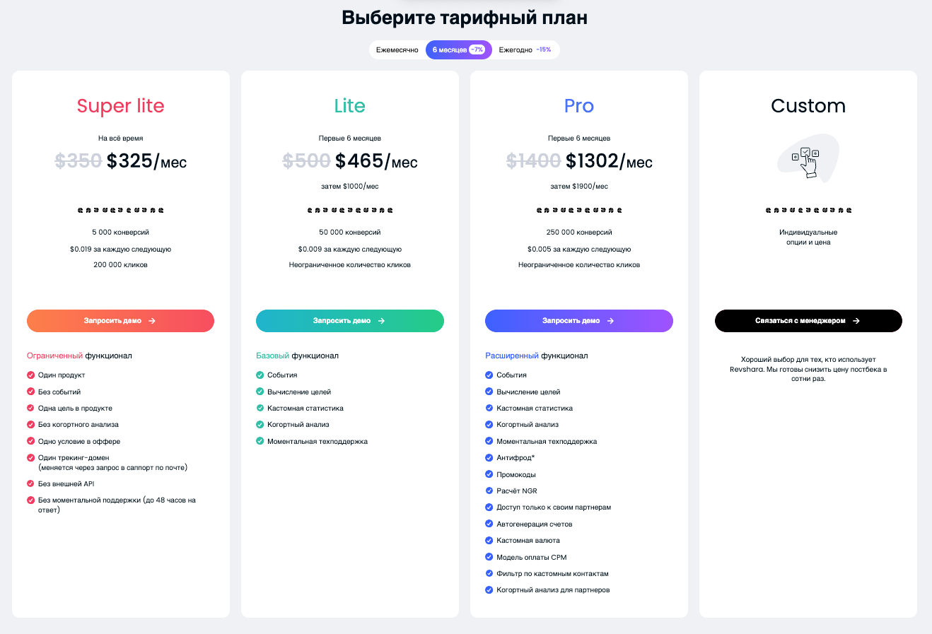
Task: Click the red check icon beside Один продукт
Action: click(31, 375)
